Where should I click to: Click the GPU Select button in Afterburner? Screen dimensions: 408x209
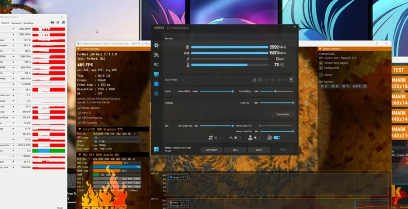211,150
